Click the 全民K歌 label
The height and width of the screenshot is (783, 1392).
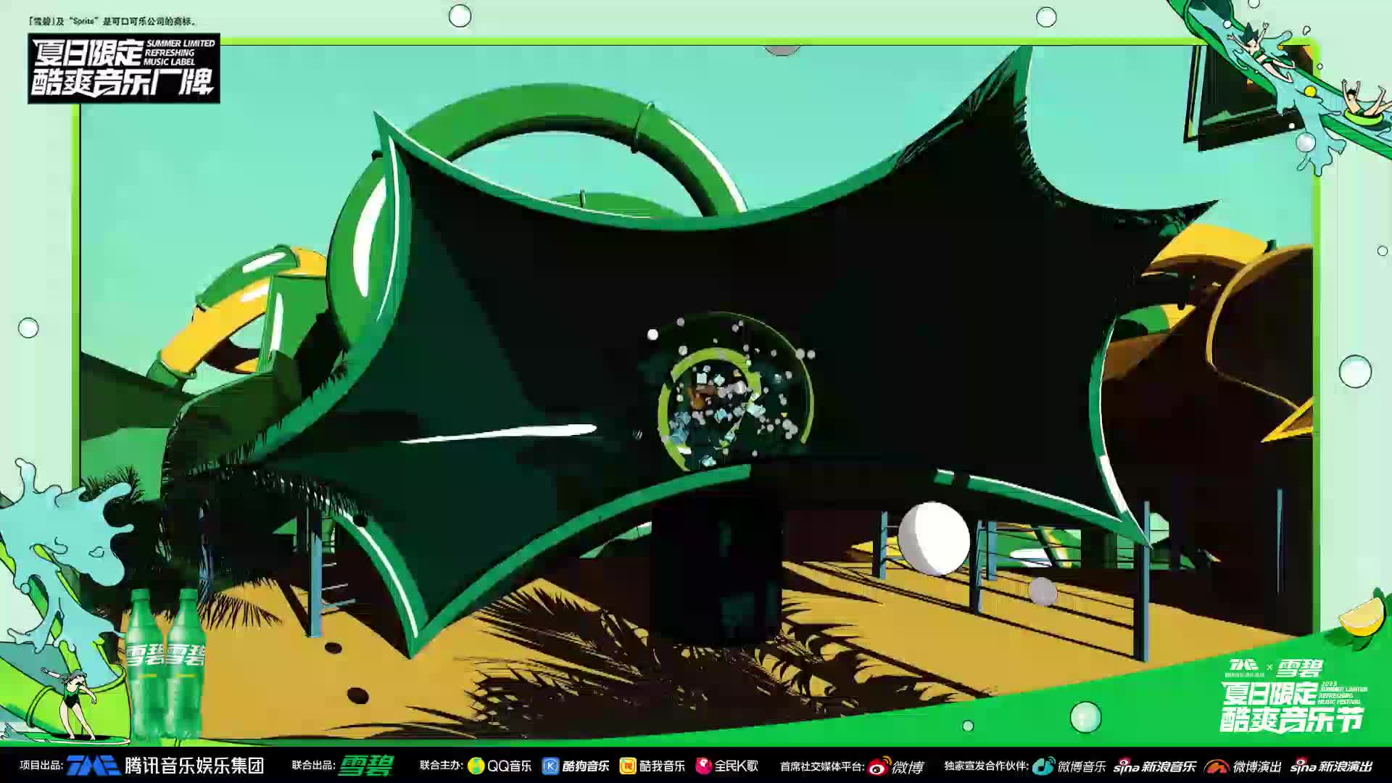coord(737,766)
